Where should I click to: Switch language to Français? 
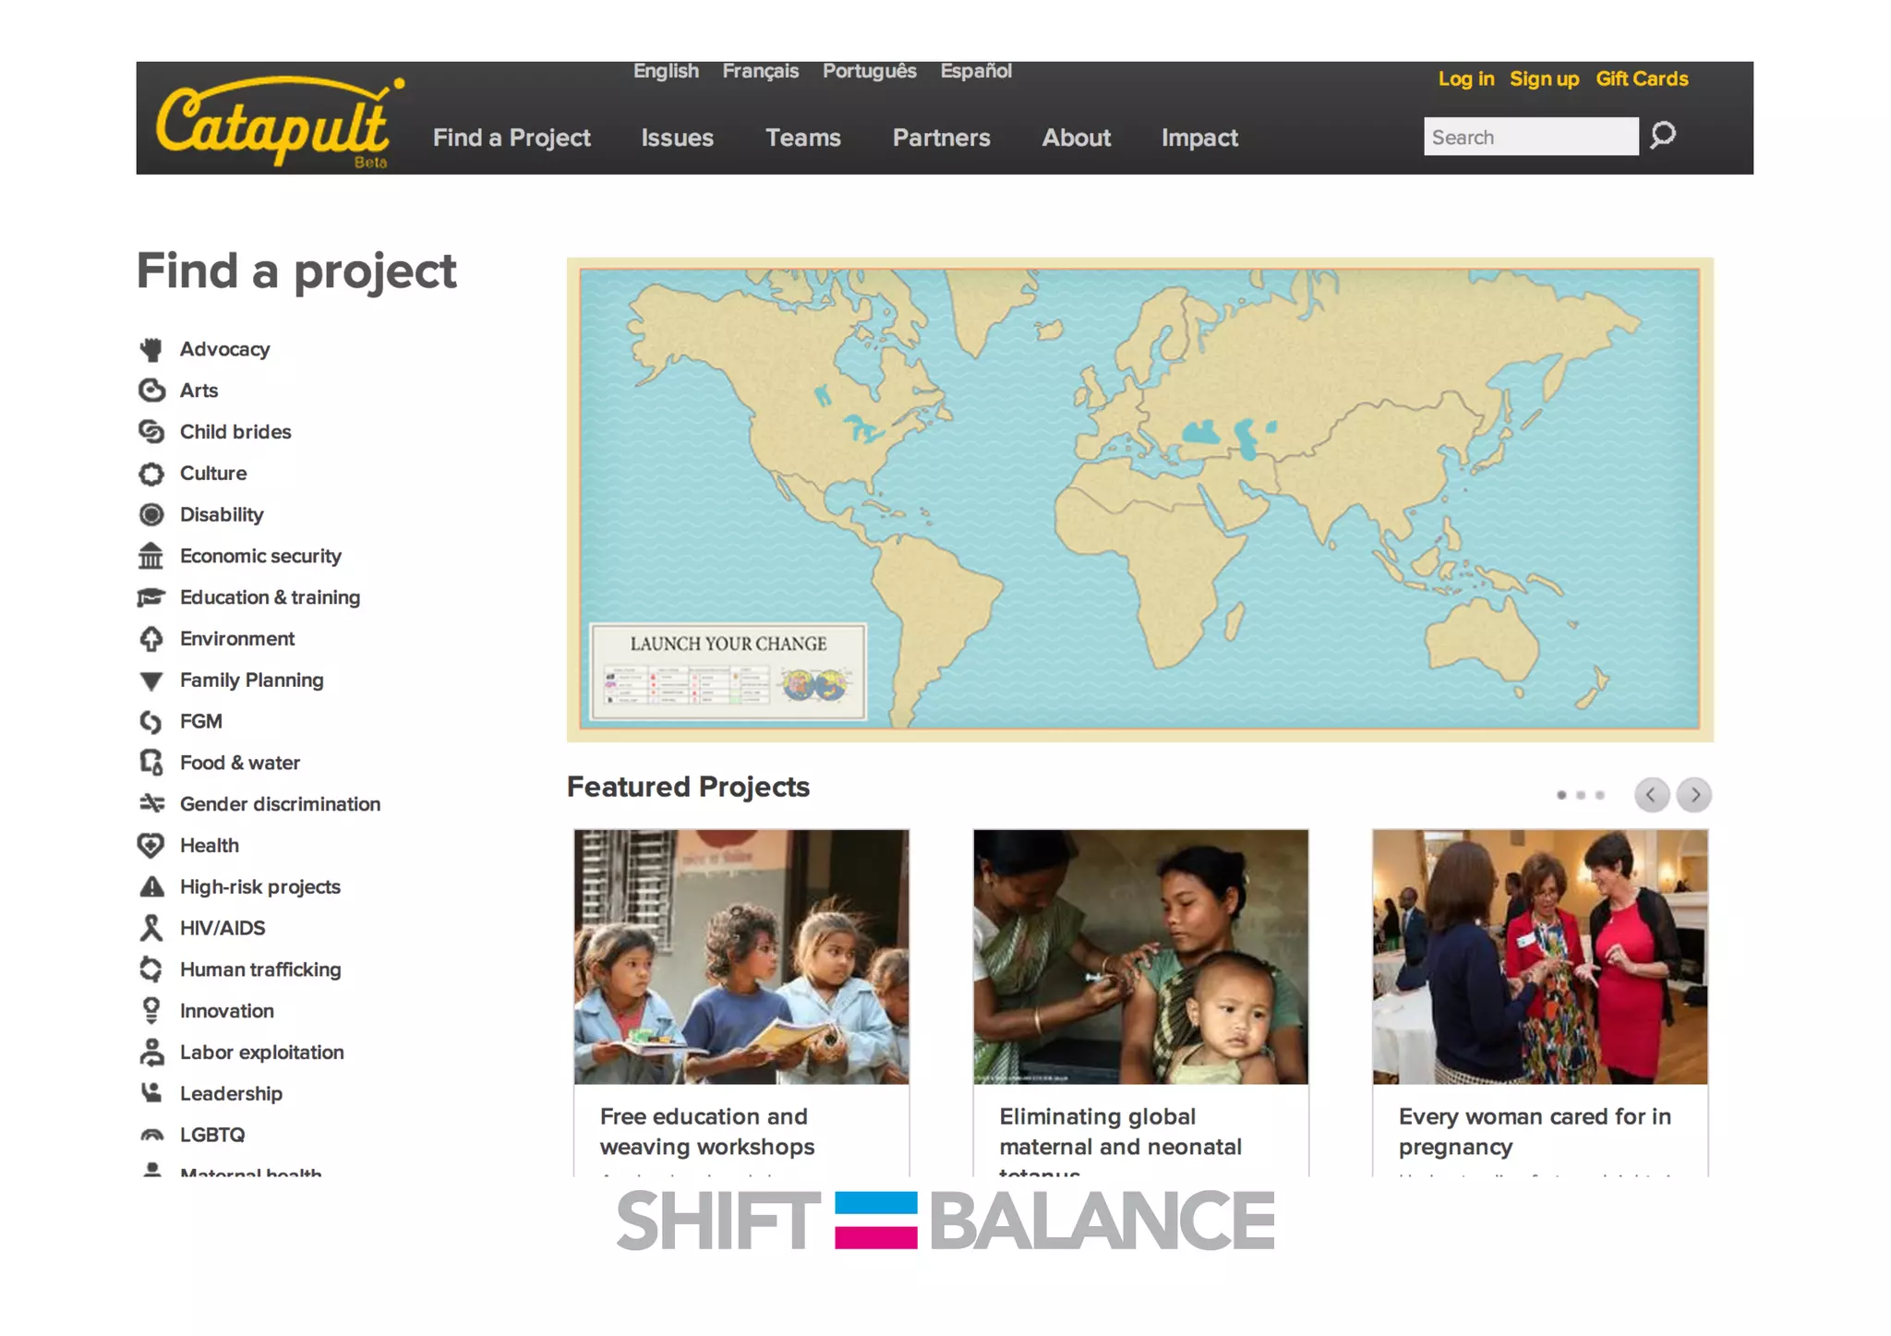pyautogui.click(x=760, y=71)
